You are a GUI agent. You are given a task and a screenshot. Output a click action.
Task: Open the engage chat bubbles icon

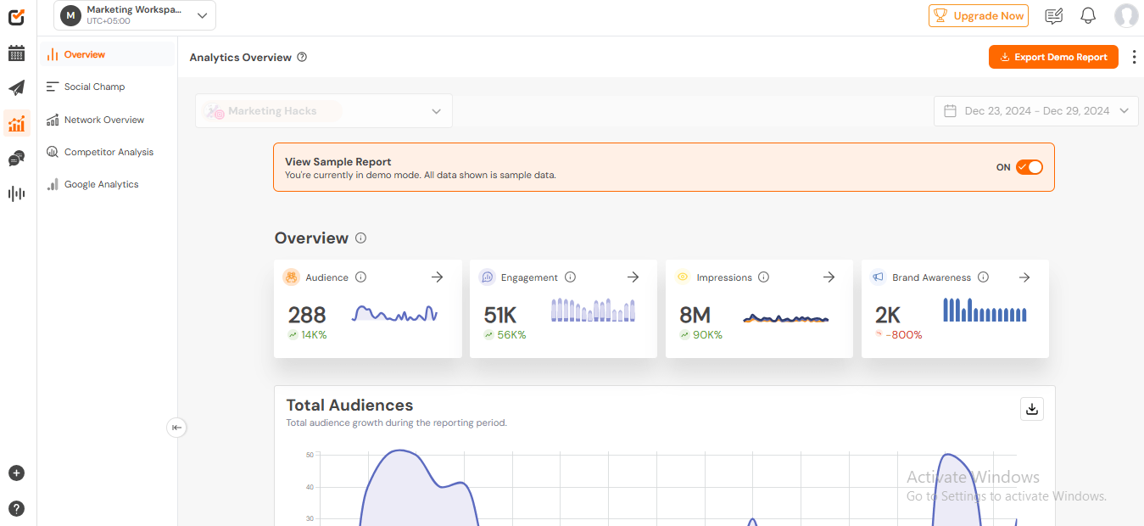pyautogui.click(x=16, y=159)
